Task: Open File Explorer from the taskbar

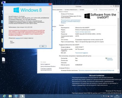Action: pos(10,96)
